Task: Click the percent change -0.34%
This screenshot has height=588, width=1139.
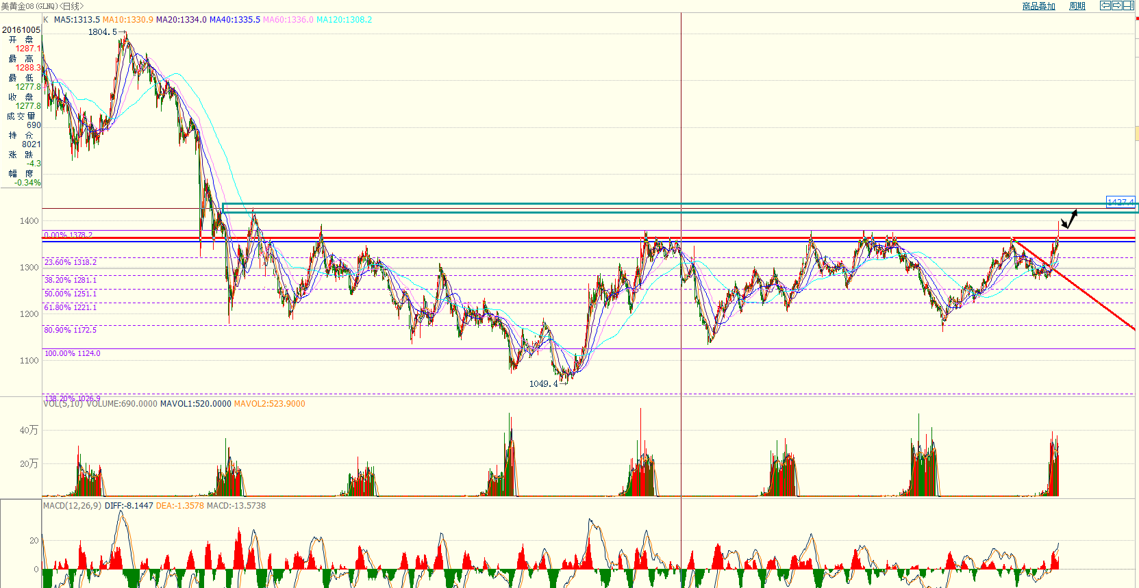Action: coord(27,183)
